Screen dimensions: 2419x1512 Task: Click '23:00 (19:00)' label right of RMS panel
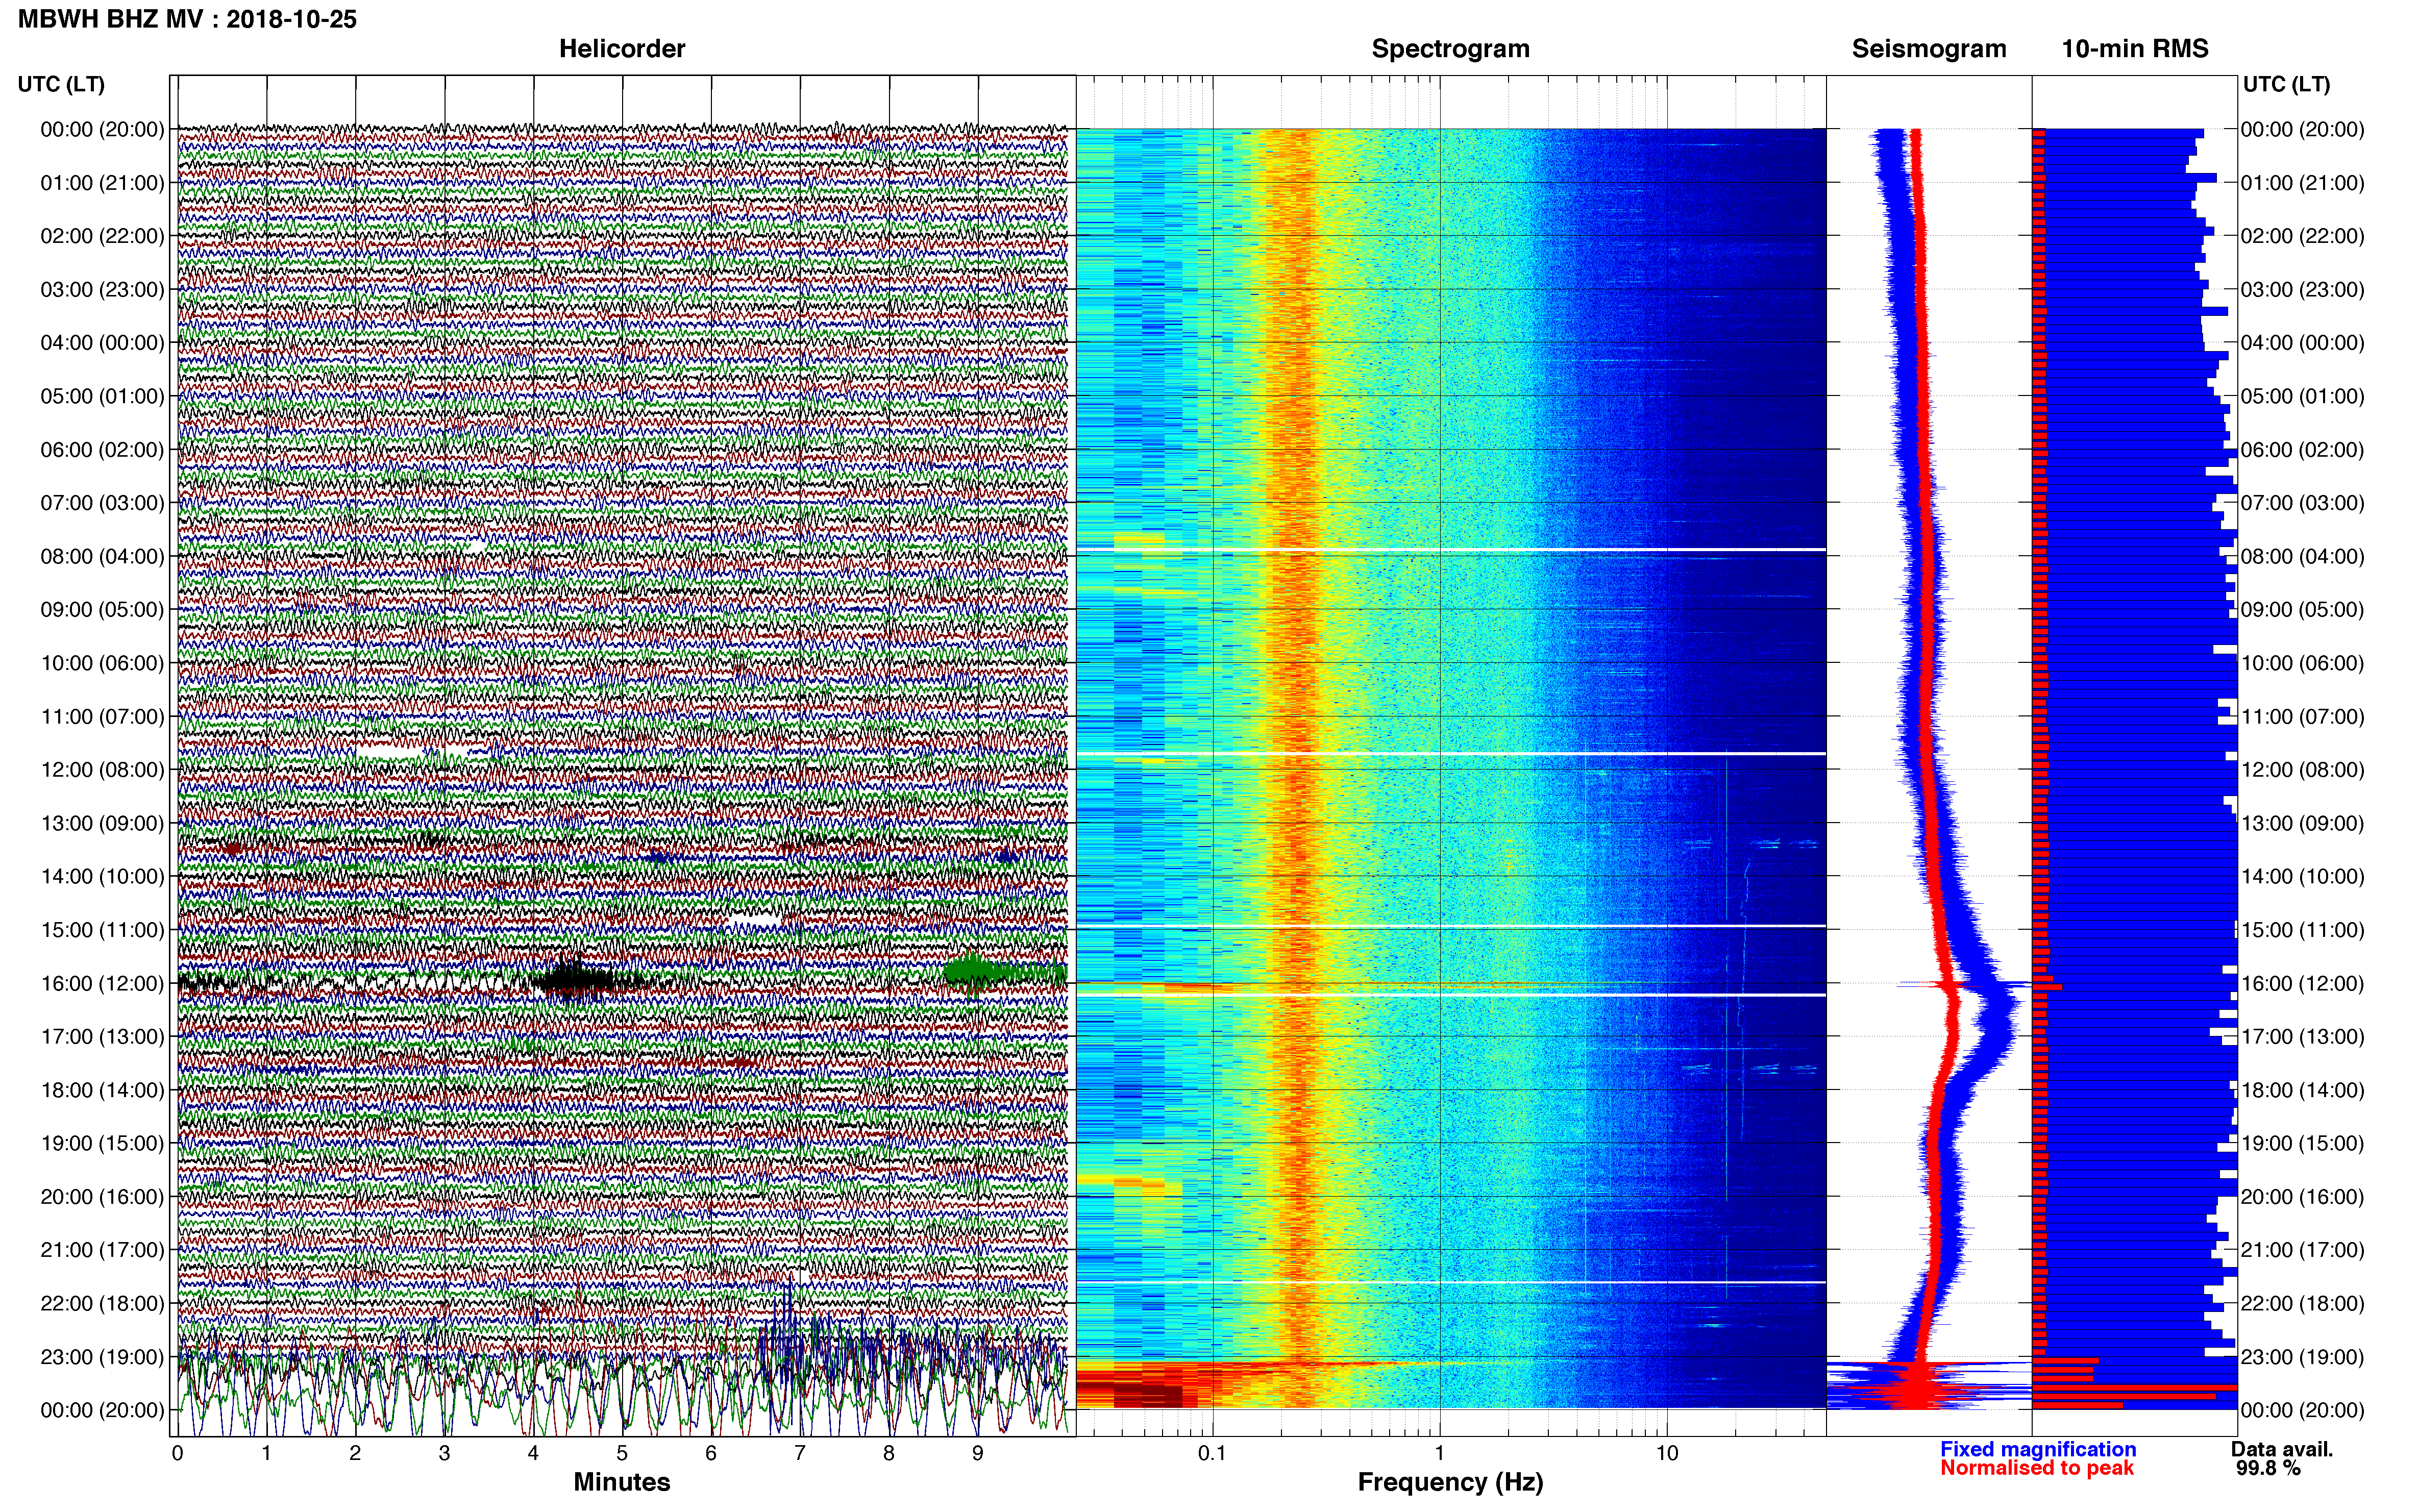pos(2302,1357)
